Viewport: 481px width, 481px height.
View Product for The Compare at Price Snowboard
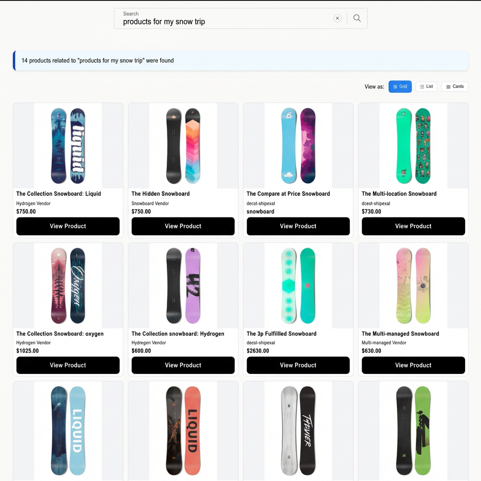298,226
